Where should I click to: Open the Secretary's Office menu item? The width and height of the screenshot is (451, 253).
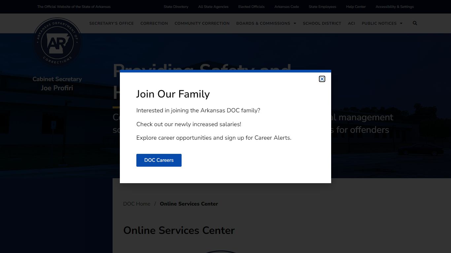pos(112,23)
